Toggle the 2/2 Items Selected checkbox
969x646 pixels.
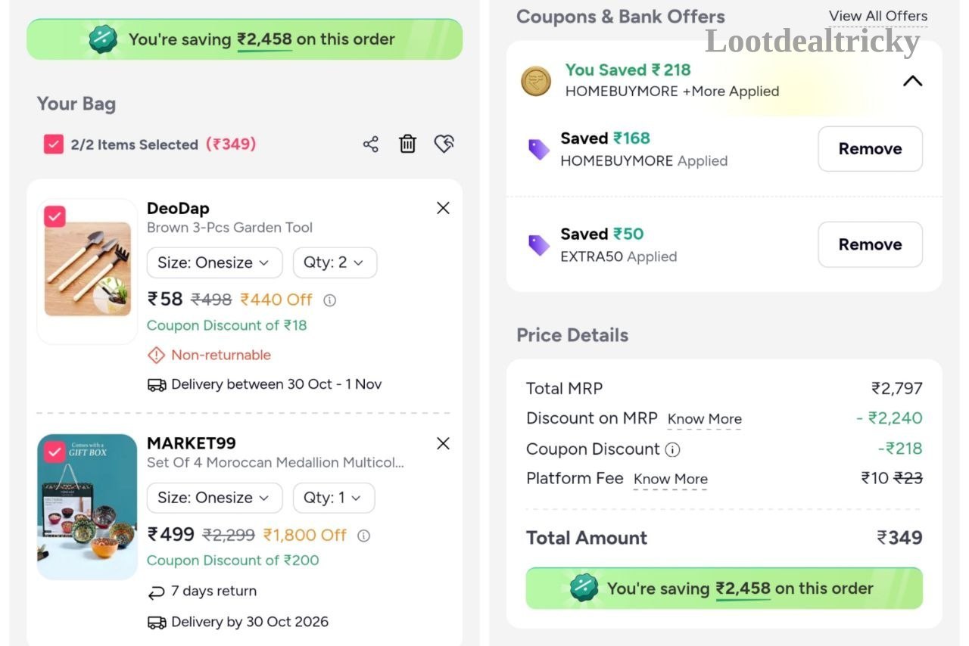coord(53,144)
